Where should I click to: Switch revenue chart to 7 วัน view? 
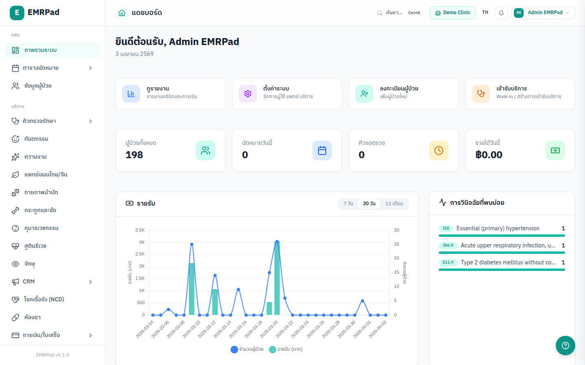coord(348,204)
